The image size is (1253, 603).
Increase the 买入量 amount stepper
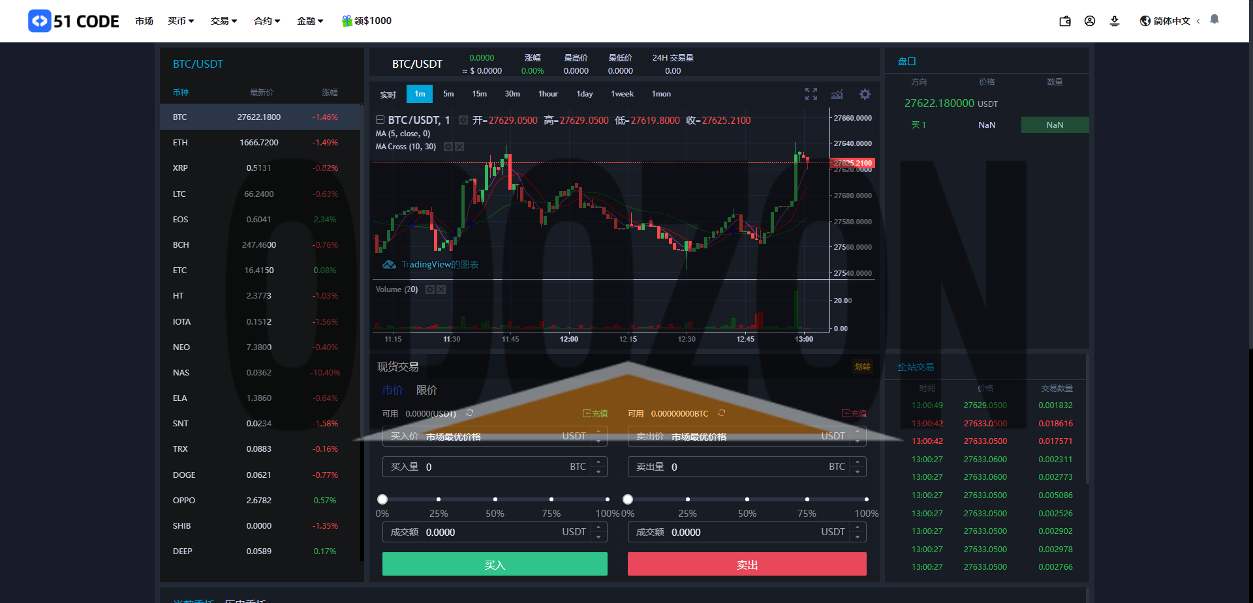pos(598,462)
